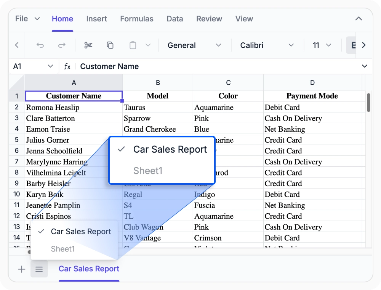Add a new sheet with plus icon
The width and height of the screenshot is (381, 290).
pyautogui.click(x=22, y=269)
